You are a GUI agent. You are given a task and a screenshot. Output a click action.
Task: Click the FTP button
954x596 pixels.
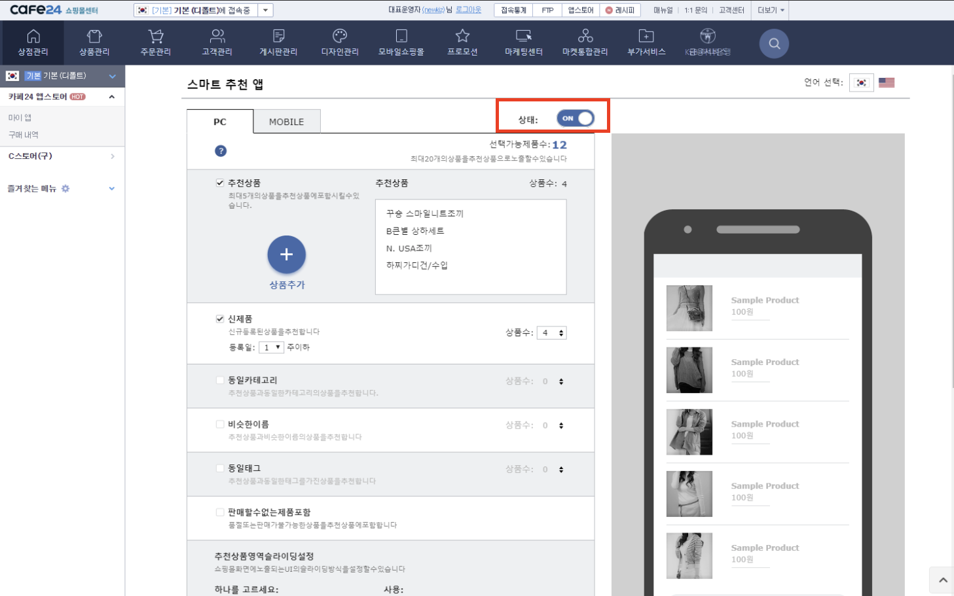tap(547, 10)
